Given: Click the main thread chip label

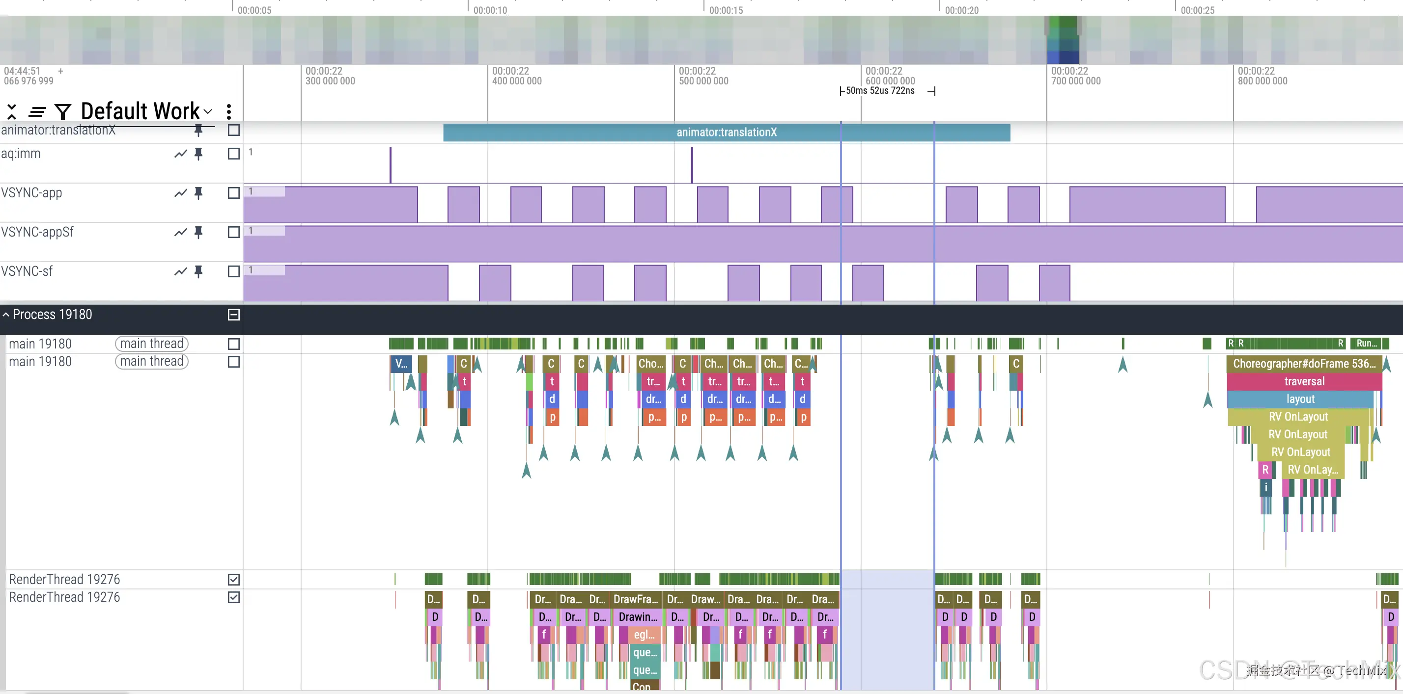Looking at the screenshot, I should (x=151, y=344).
